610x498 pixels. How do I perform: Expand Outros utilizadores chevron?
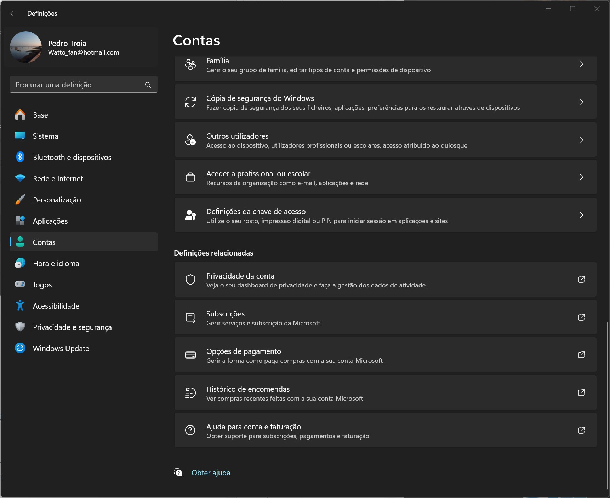(581, 139)
